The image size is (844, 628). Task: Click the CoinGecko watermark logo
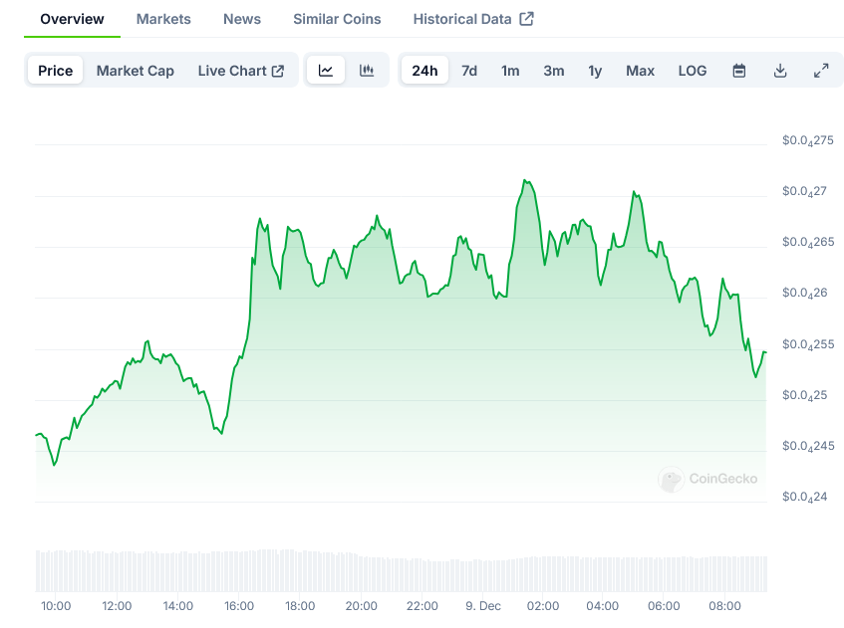[x=708, y=479]
